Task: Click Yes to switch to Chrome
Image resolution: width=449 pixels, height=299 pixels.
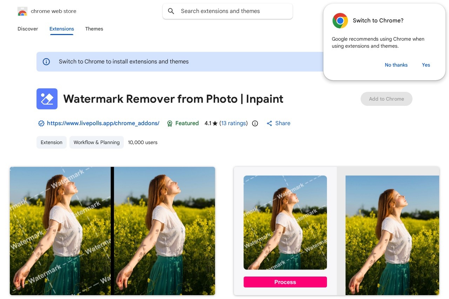Action: pyautogui.click(x=426, y=65)
